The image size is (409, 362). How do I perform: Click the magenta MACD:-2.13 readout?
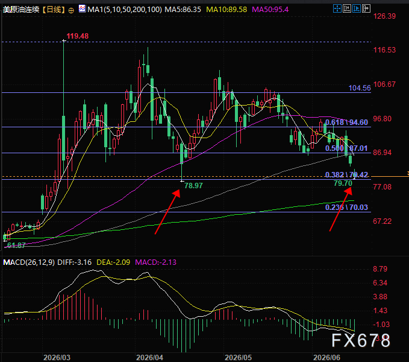pos(156,262)
